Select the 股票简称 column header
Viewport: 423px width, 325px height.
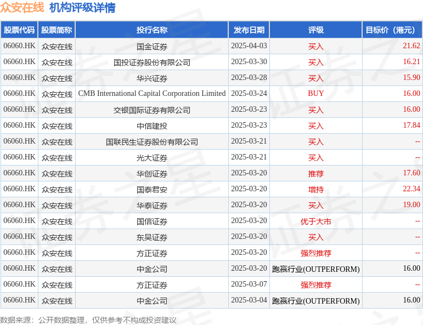pyautogui.click(x=57, y=30)
